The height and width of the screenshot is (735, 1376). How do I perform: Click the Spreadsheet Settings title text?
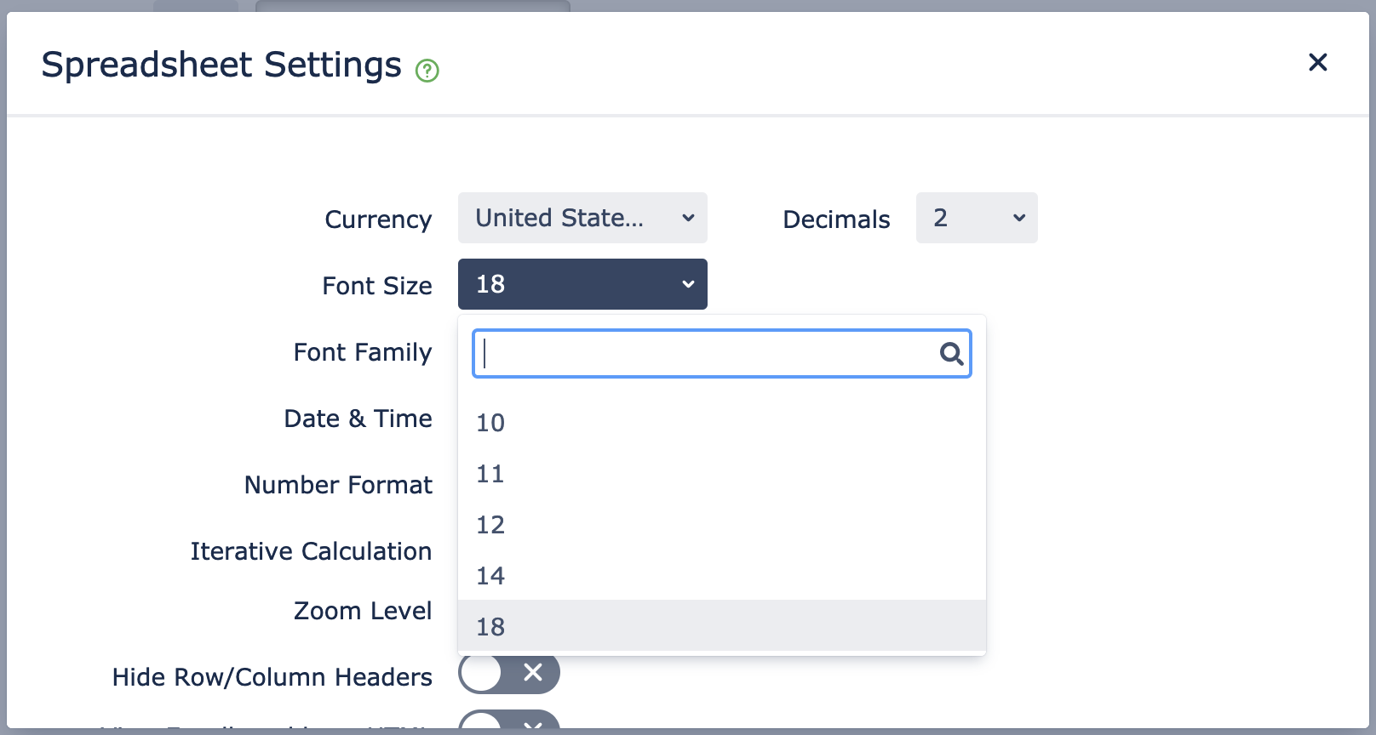tap(221, 65)
